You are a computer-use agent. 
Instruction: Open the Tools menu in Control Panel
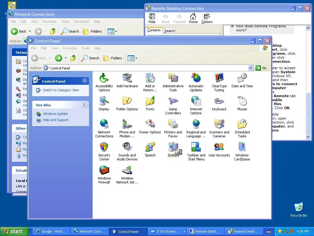85,48
